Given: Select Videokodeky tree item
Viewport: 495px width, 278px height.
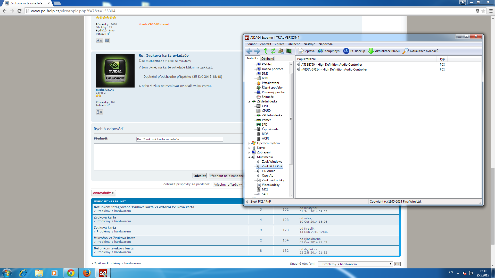Looking at the screenshot, I should click(x=270, y=185).
